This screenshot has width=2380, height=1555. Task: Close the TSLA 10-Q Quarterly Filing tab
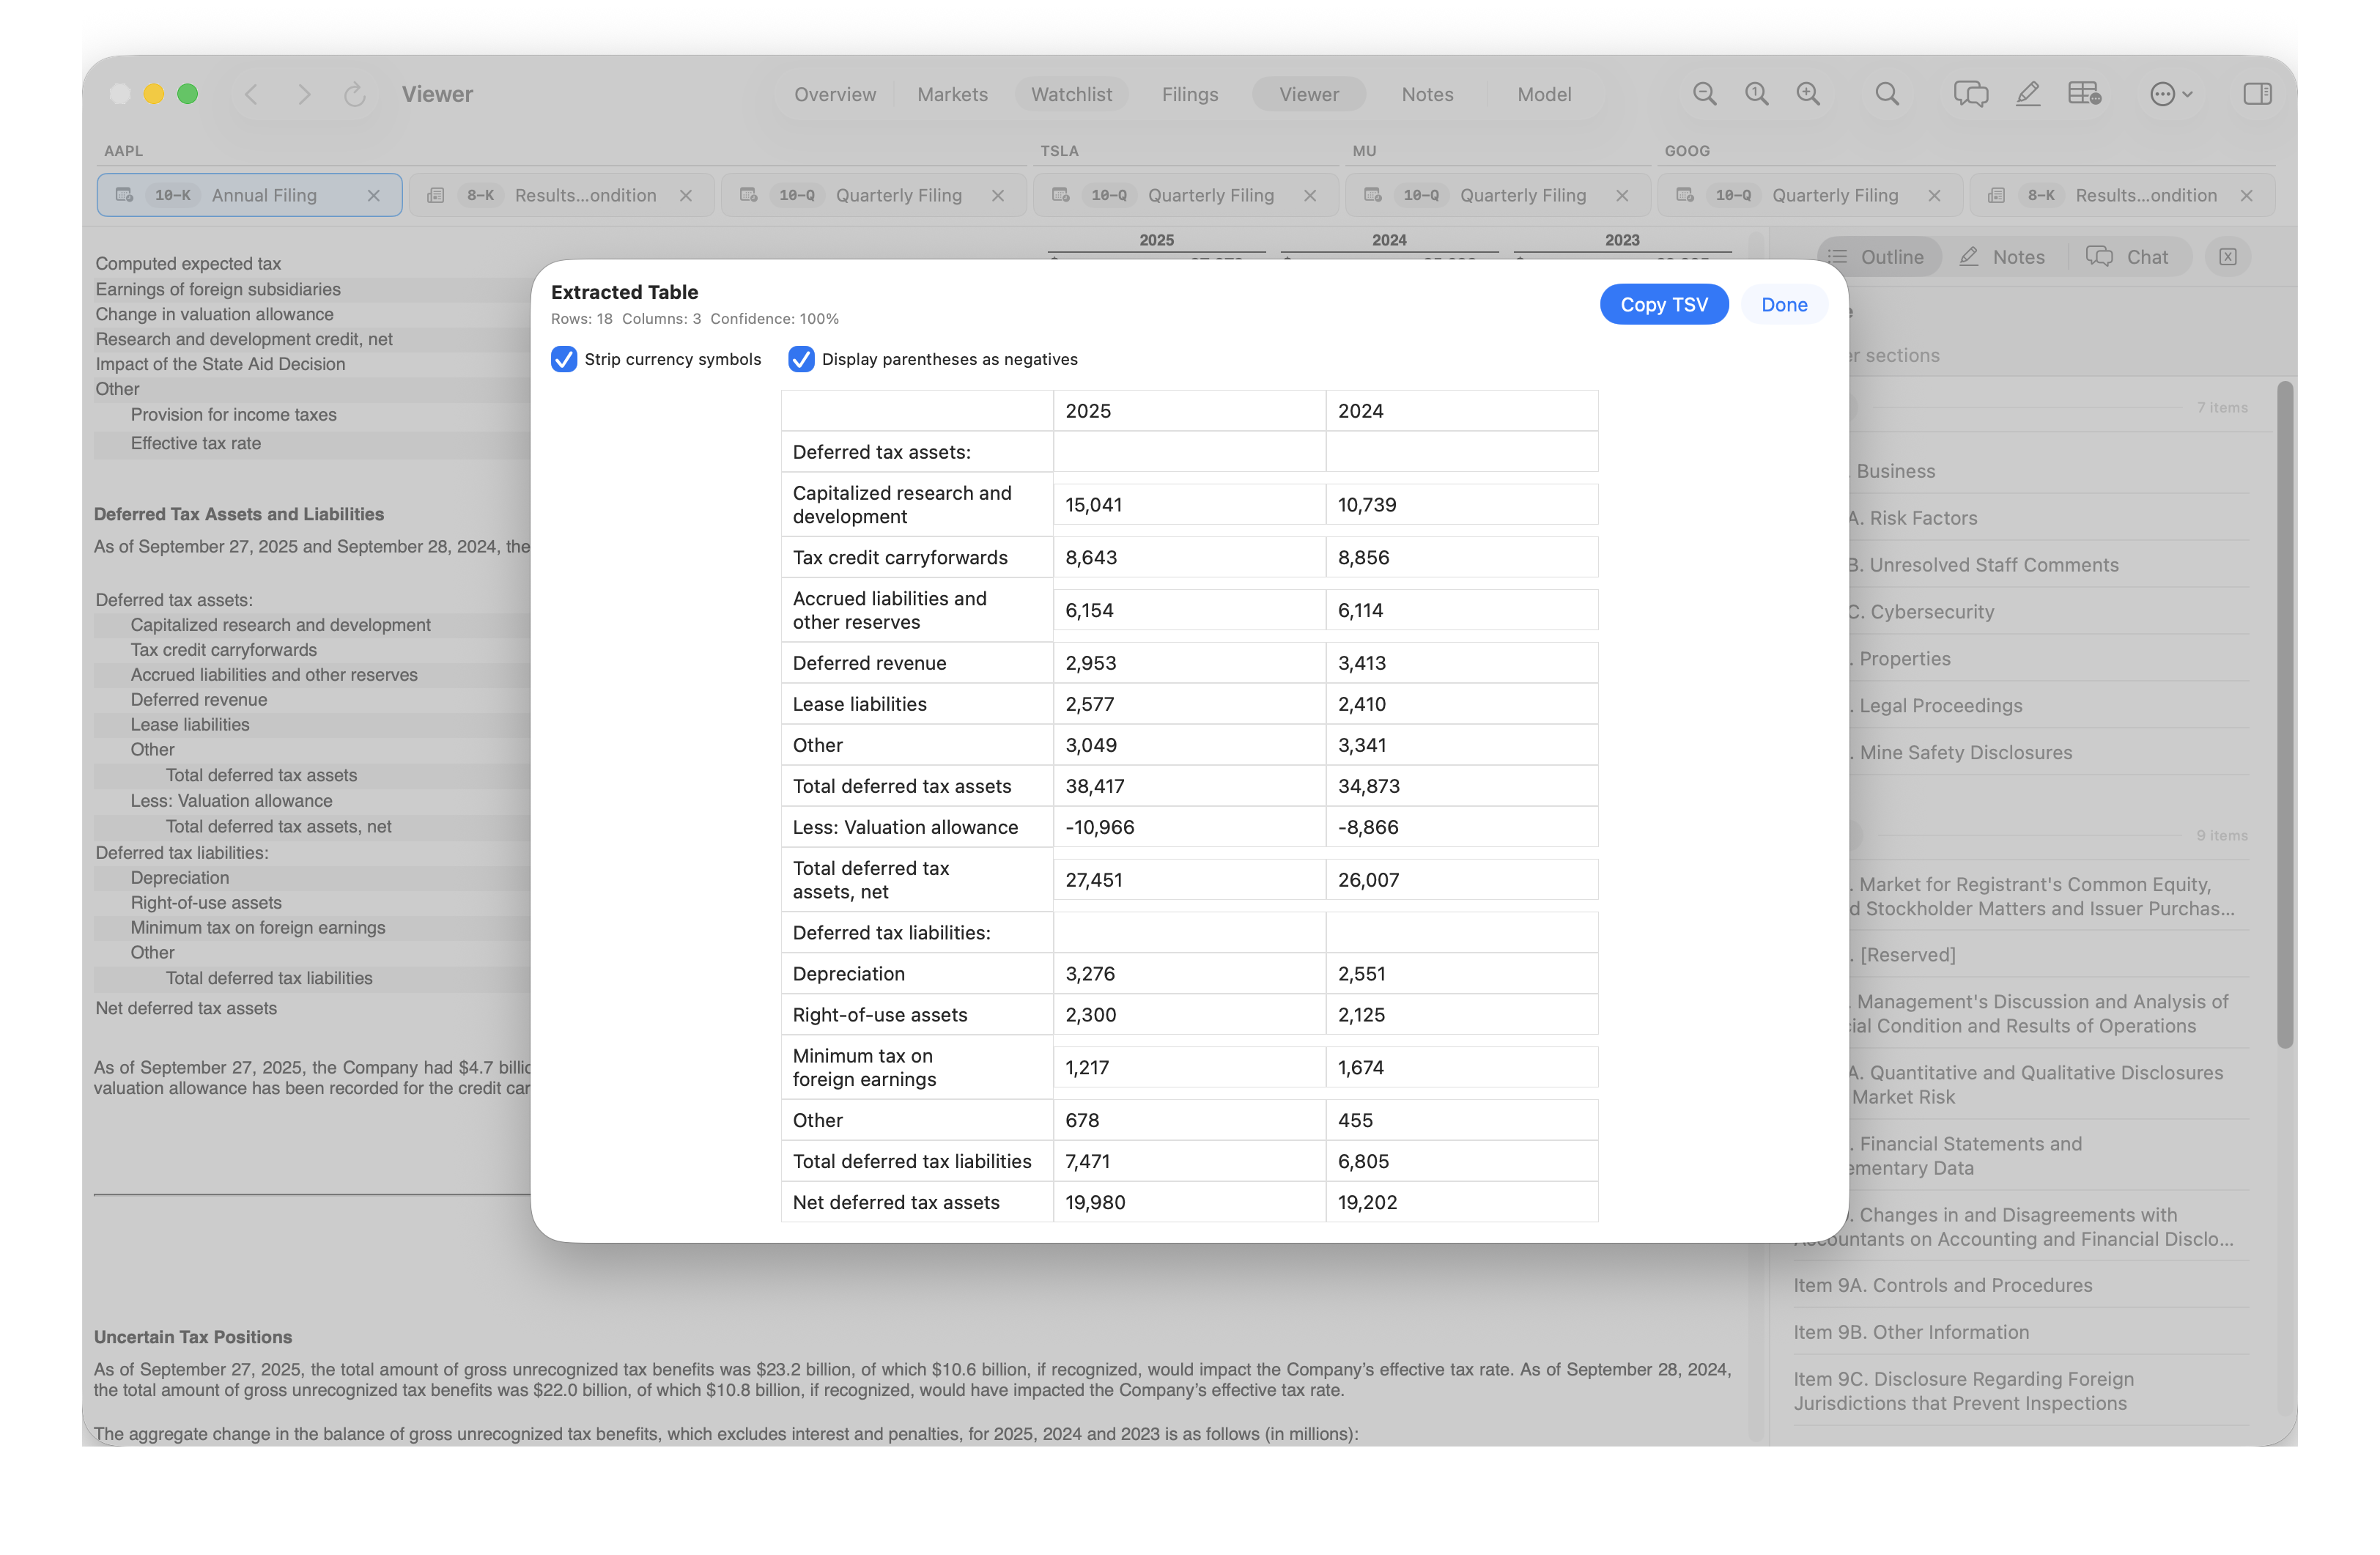1310,195
